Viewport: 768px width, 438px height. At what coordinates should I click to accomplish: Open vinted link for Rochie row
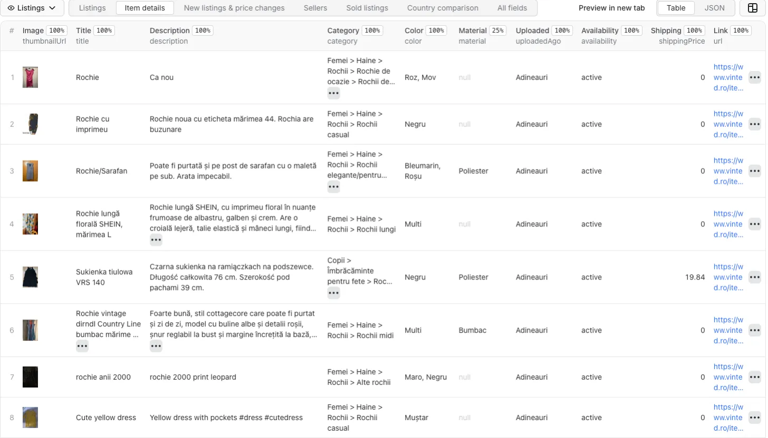tap(728, 77)
